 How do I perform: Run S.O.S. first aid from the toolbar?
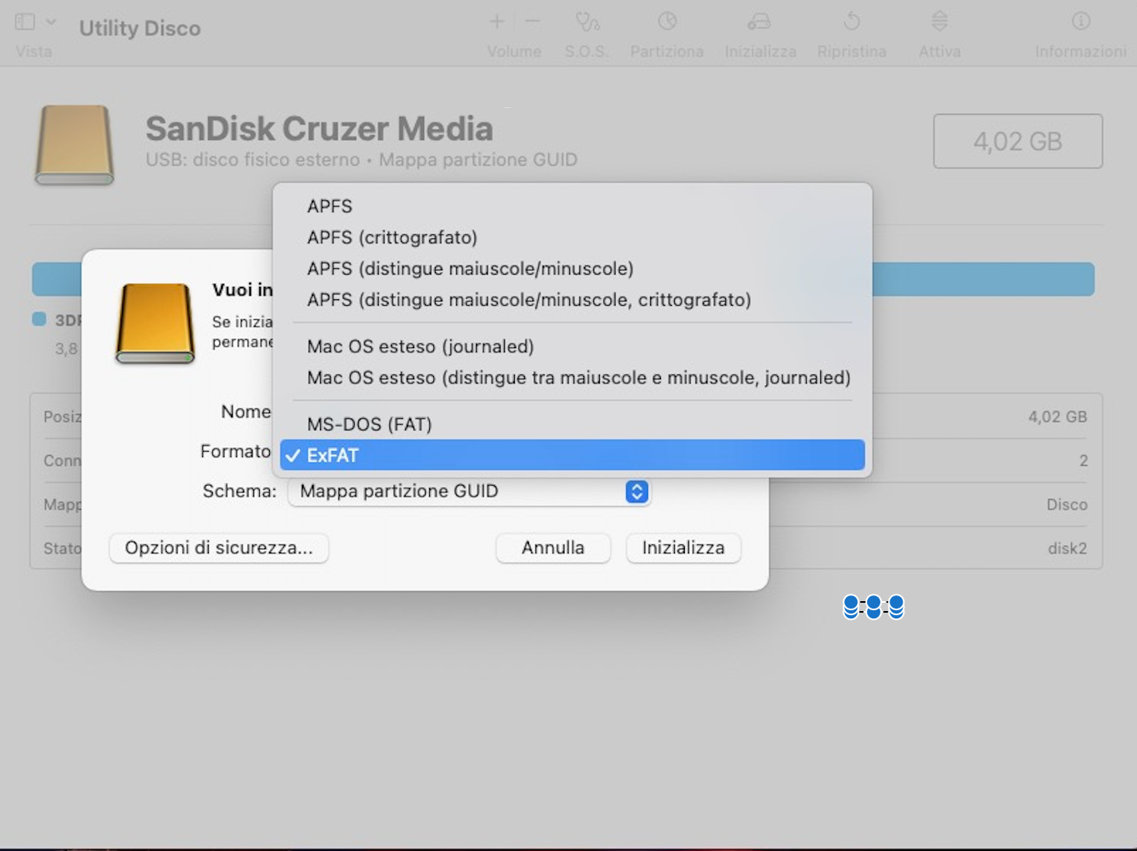587,33
